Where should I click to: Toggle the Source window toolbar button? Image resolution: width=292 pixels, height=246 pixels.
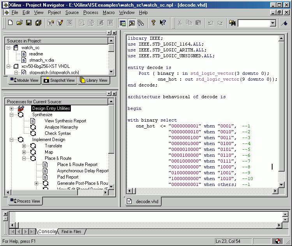[x=123, y=23]
